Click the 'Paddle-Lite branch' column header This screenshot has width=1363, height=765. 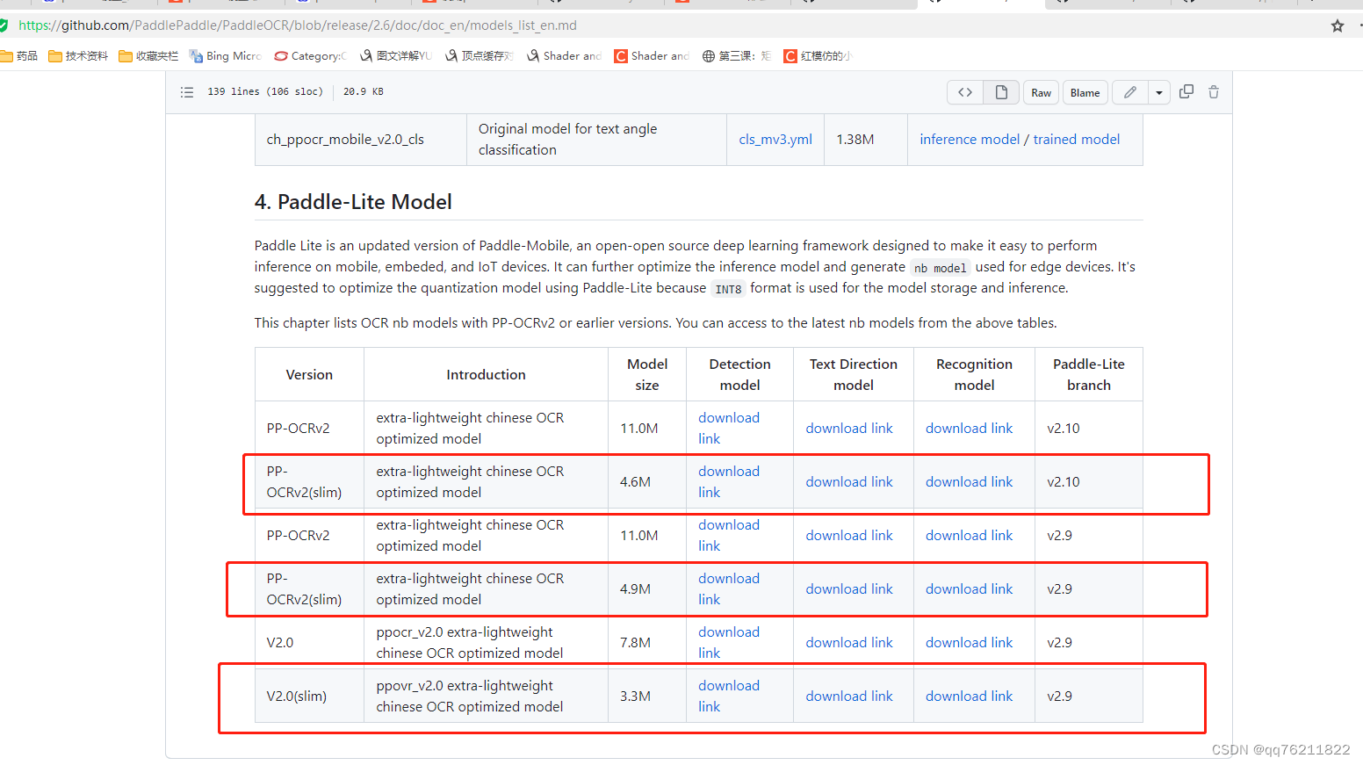(1089, 375)
